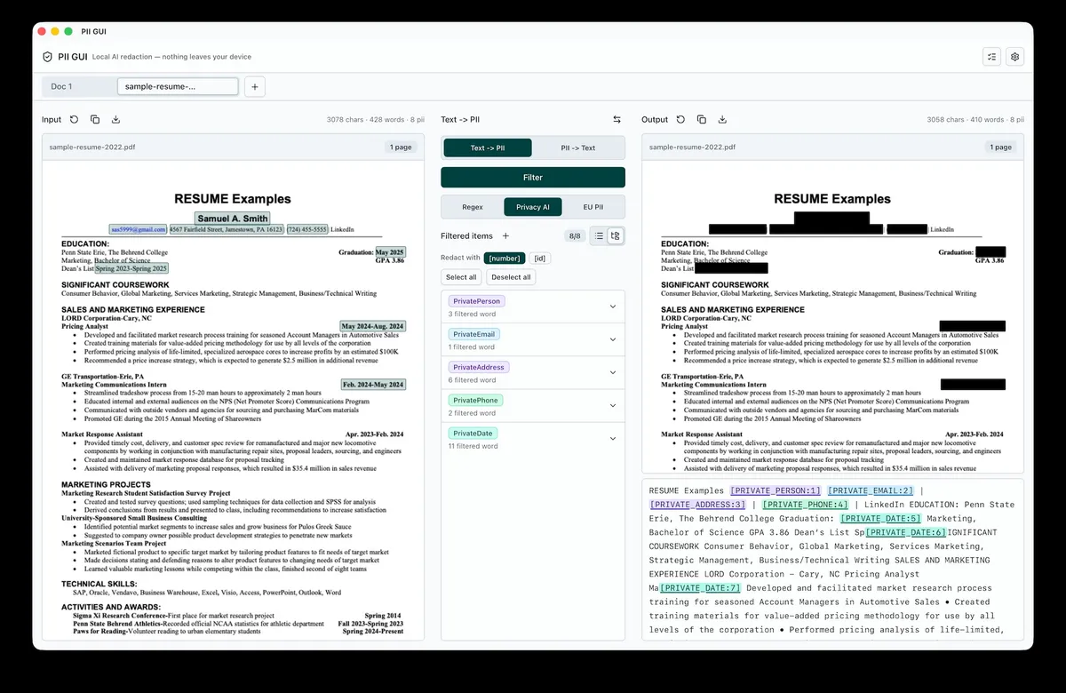Click highlighted date May 2024-Aug. 2024
Viewport: 1066px width, 693px height.
point(372,326)
